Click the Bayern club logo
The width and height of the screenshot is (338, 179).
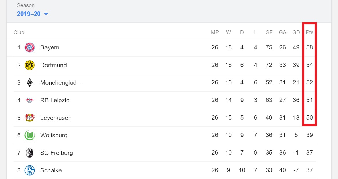pyautogui.click(x=30, y=47)
